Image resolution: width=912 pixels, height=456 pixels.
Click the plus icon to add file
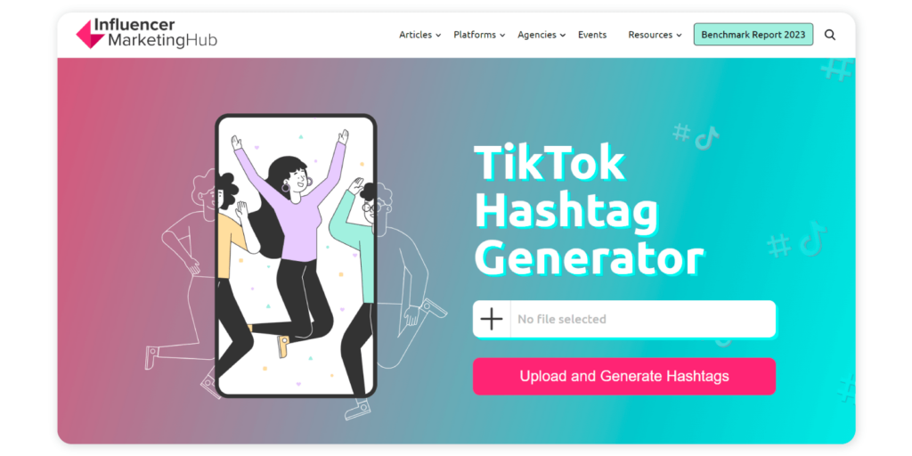(x=492, y=319)
